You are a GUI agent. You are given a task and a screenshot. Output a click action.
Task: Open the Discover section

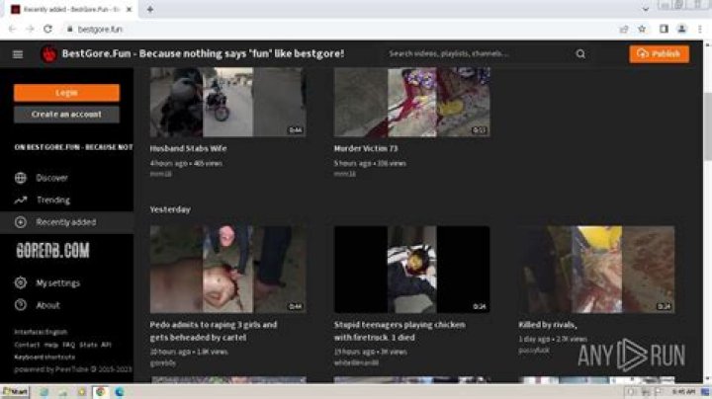(x=51, y=178)
